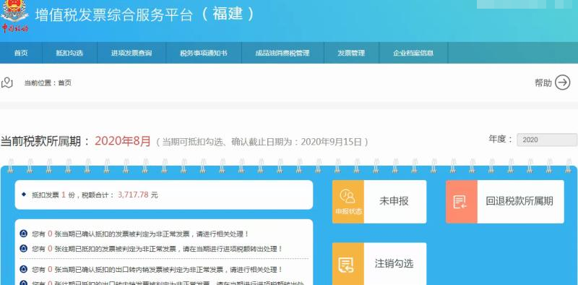Click the location pin icon beside 当前位置
The width and height of the screenshot is (578, 285).
tap(7, 82)
